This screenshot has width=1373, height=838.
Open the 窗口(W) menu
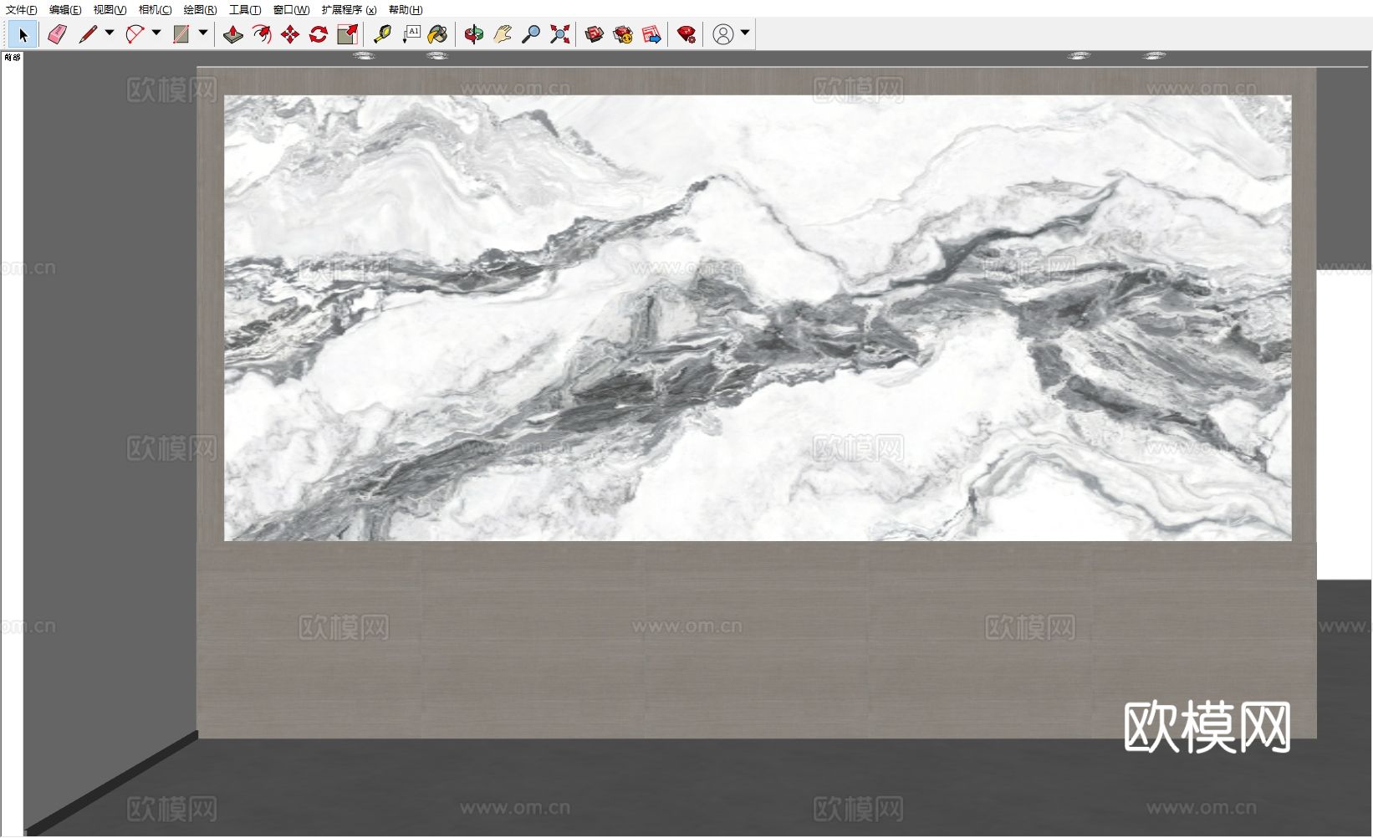291,10
